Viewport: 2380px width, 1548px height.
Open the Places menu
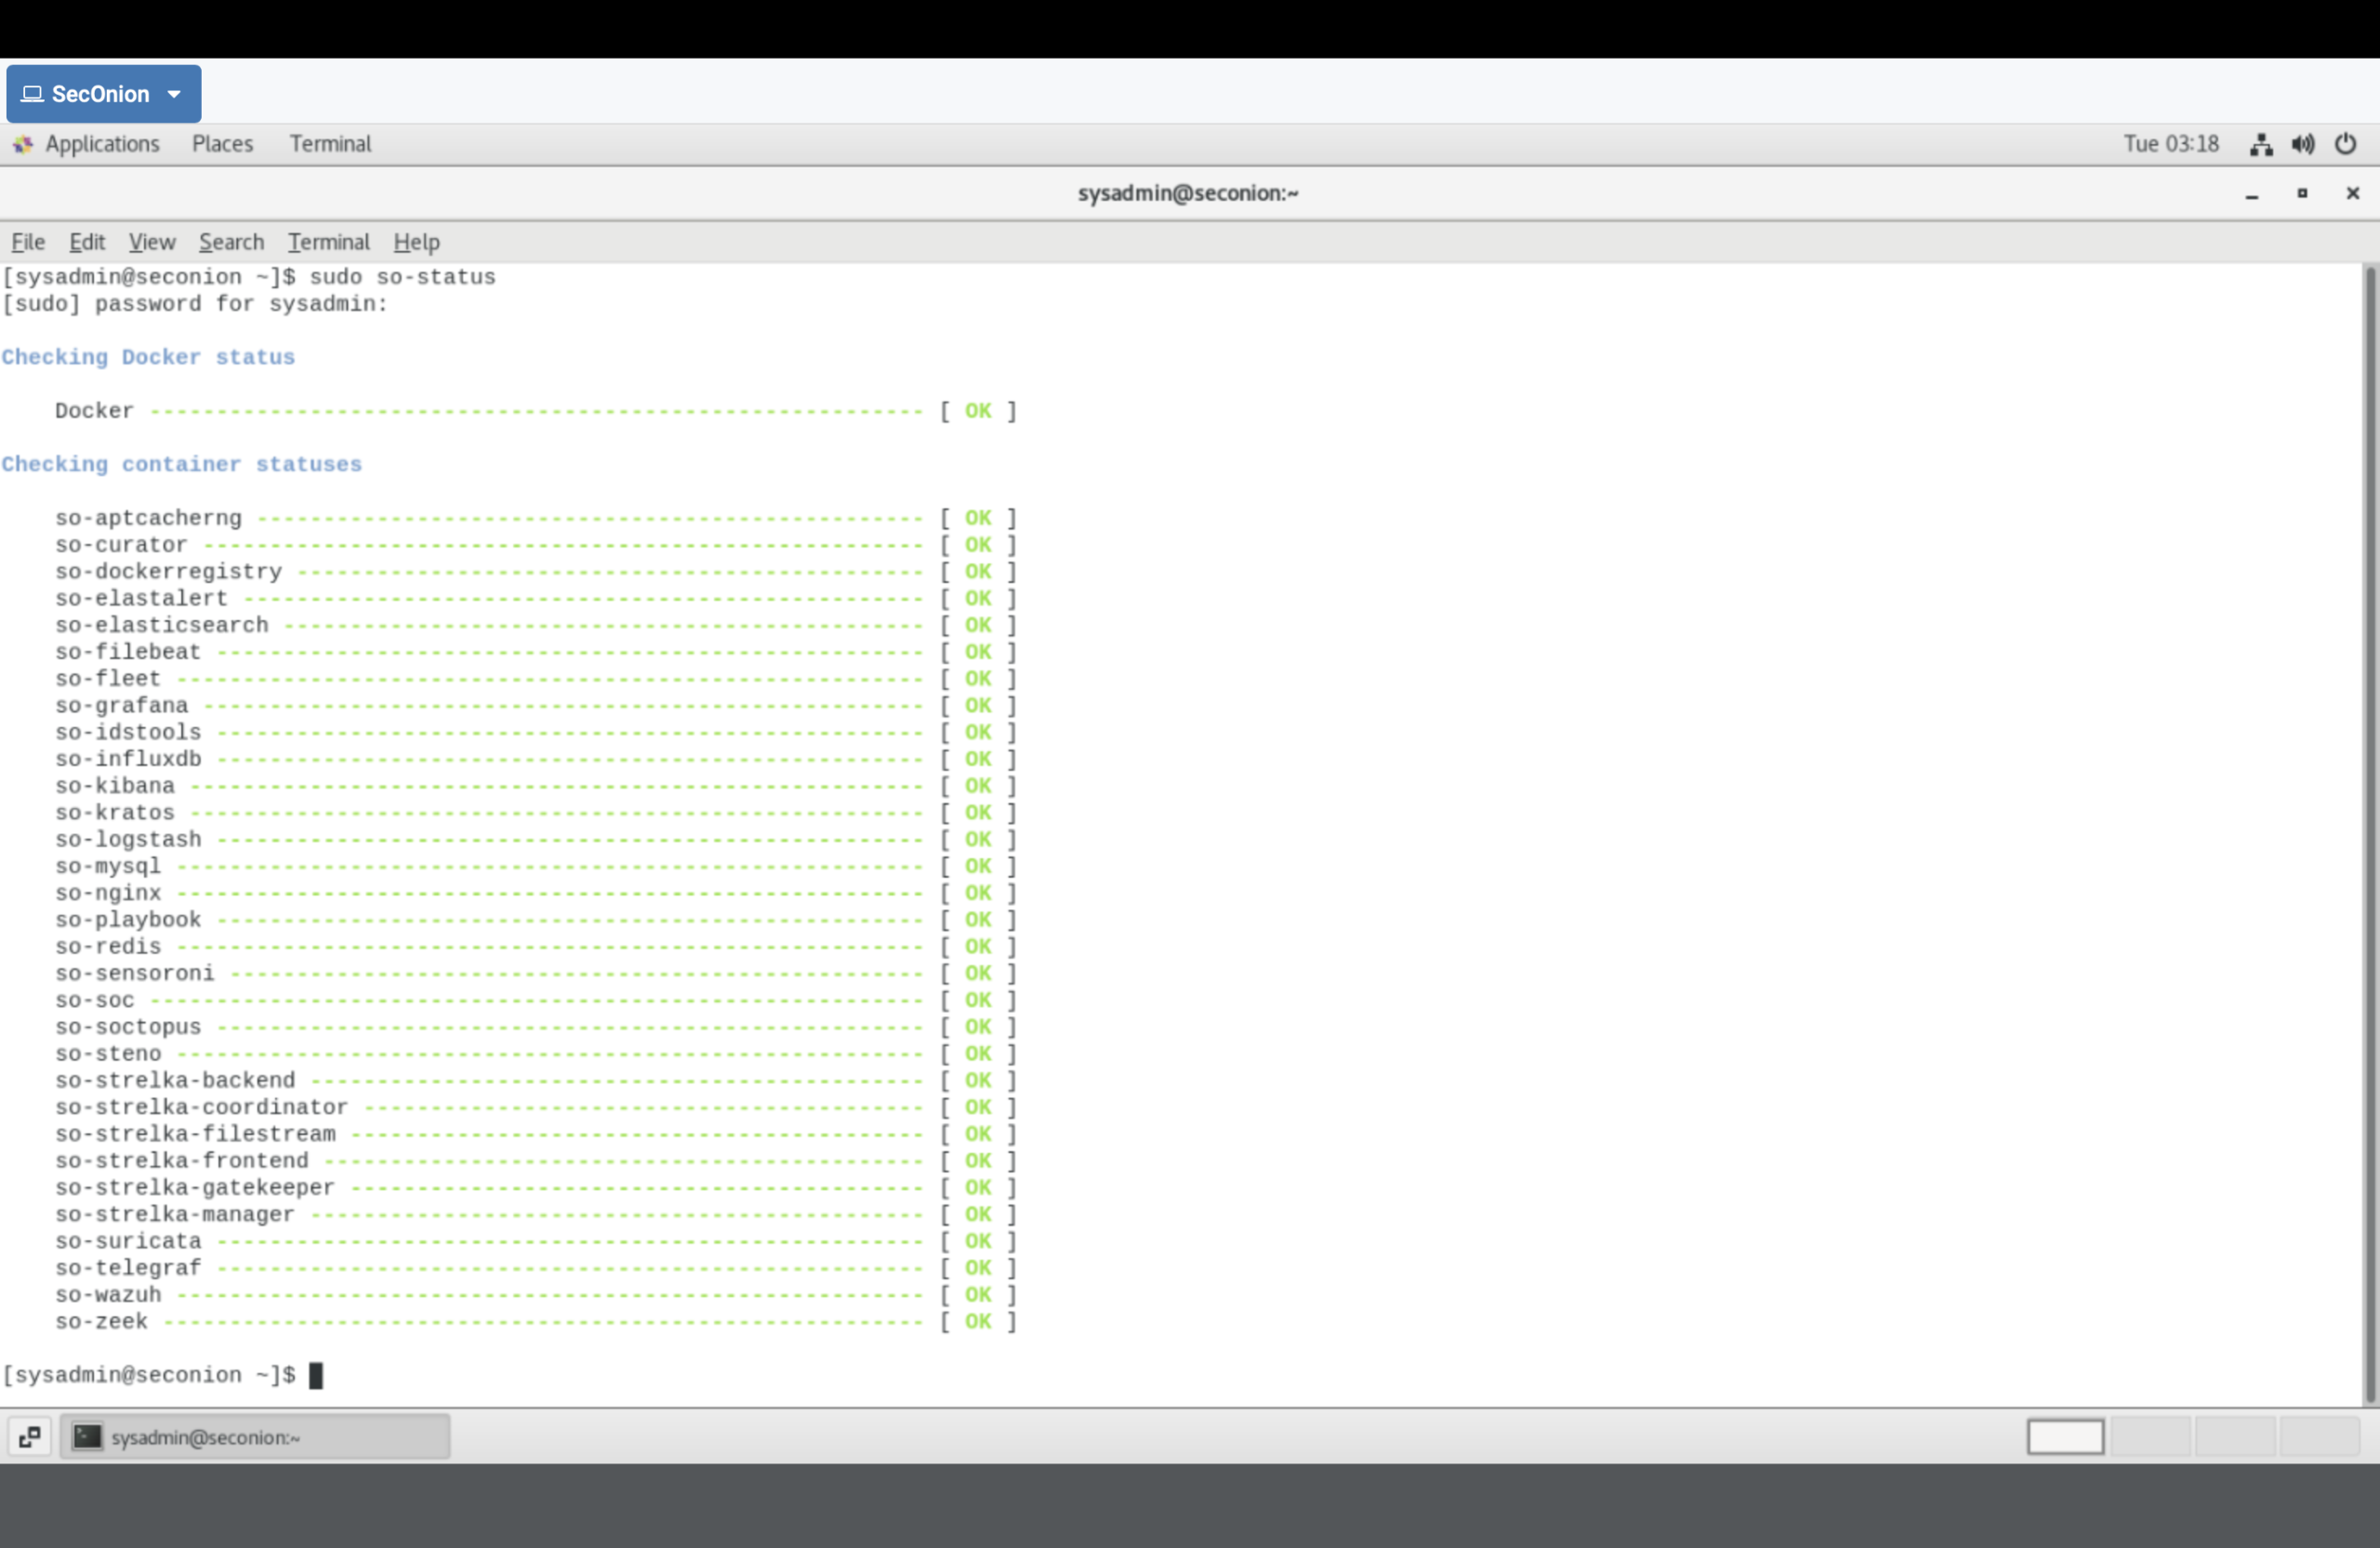coord(222,144)
